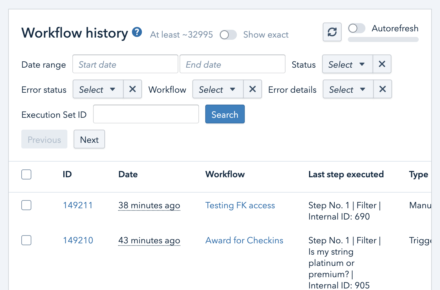Clear the Workflow filter selection

click(252, 89)
